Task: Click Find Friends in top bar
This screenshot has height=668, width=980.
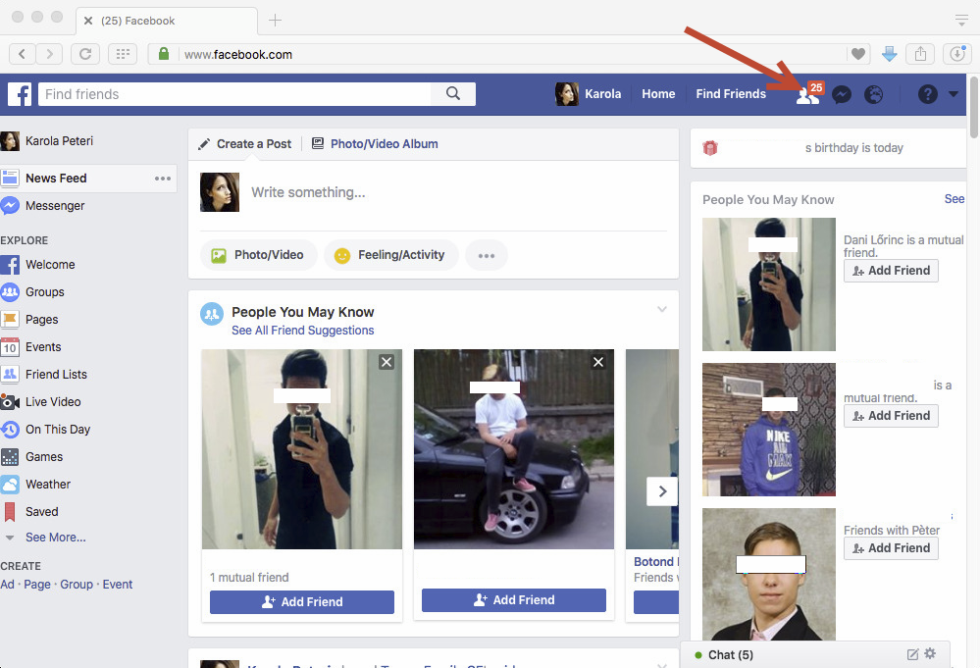Action: [731, 94]
